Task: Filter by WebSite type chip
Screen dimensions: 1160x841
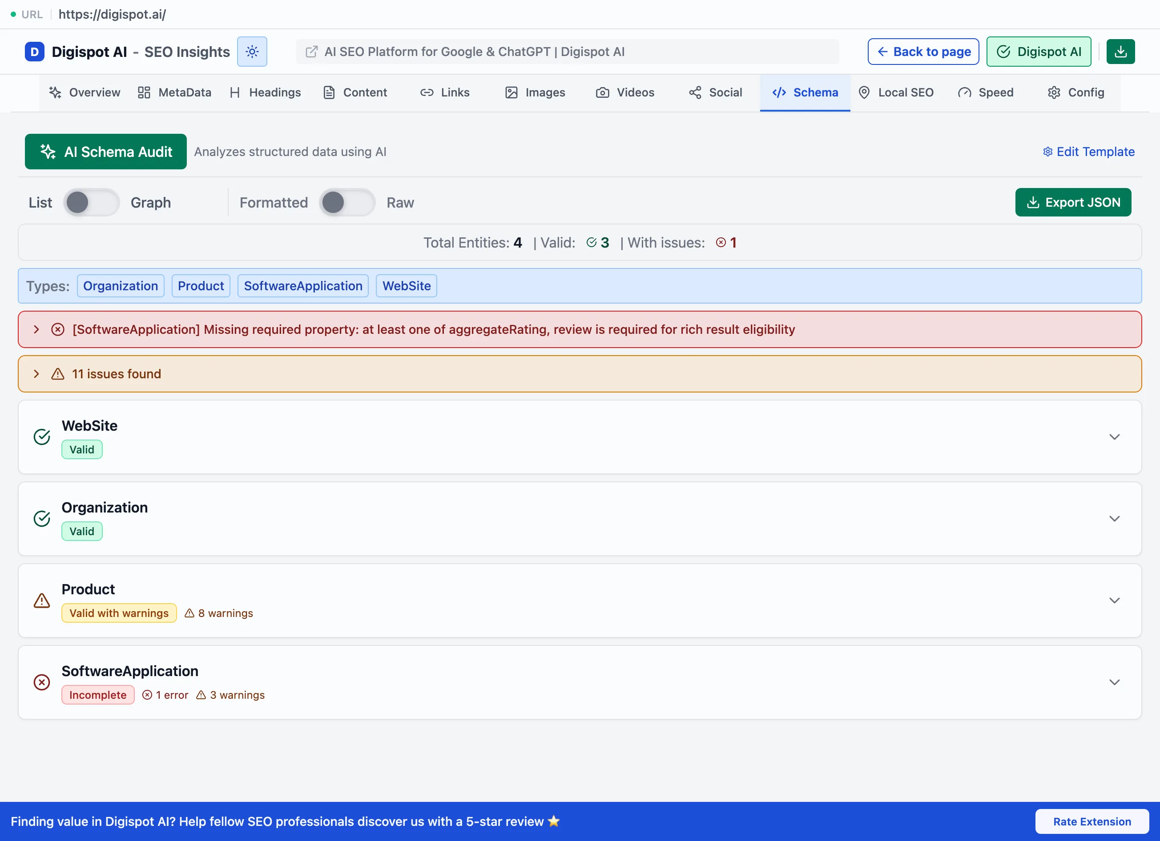Action: click(x=407, y=286)
